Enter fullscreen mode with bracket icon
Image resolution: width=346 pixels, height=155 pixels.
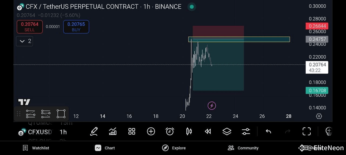(307, 131)
